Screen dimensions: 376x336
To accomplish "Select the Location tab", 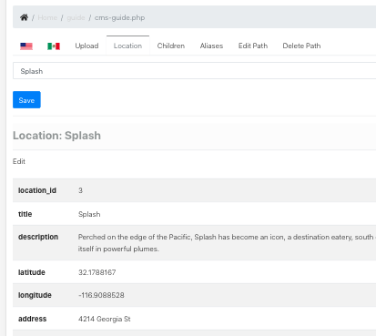I will pyautogui.click(x=127, y=46).
